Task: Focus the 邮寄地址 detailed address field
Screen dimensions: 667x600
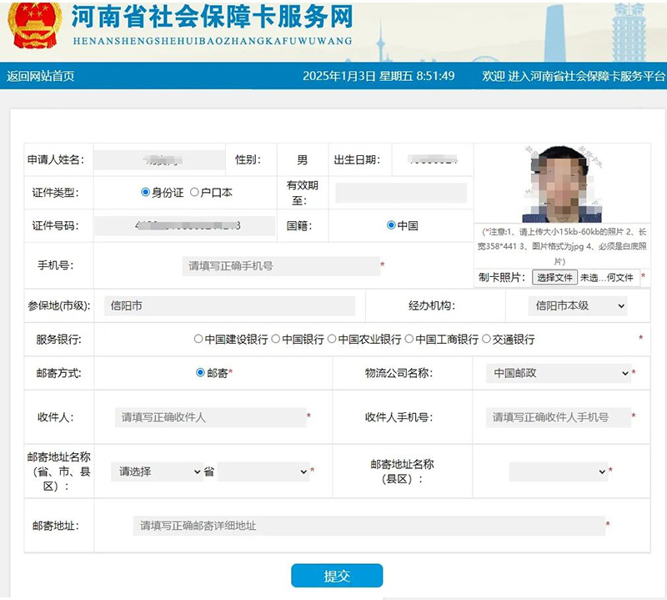Action: (368, 526)
